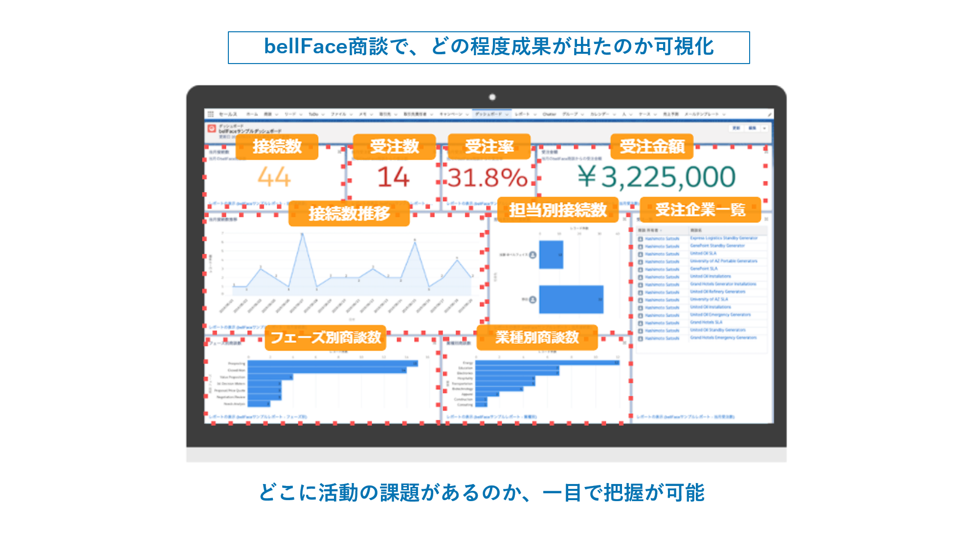Click the 44 connection count metric
978x550 pixels.
274,177
